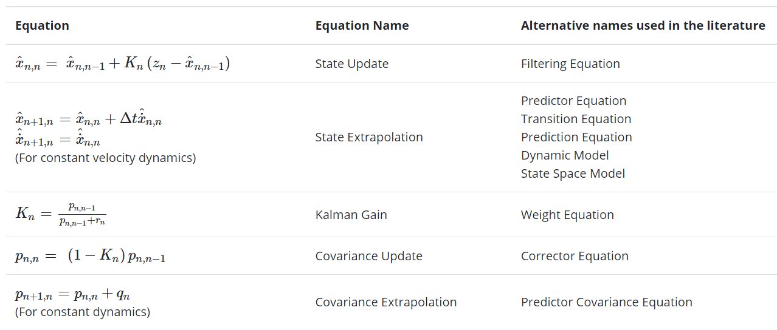Select the State Update equation formula
This screenshot has height=330, width=777.
[x=122, y=64]
